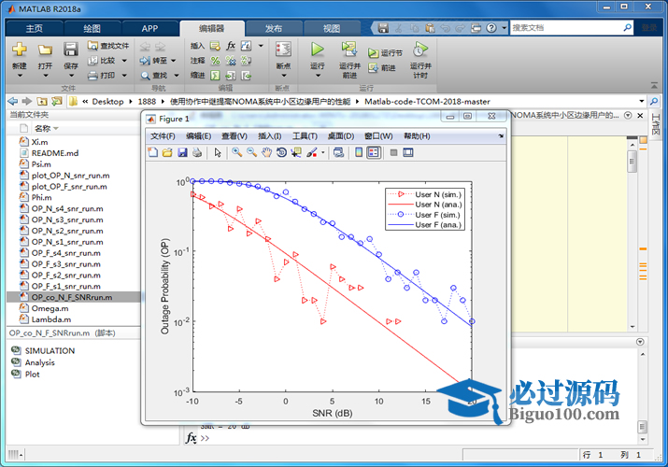Toggle the Brush data tool in Figure 1

click(312, 152)
